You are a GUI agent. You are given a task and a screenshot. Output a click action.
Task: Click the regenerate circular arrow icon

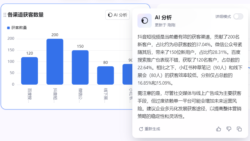click(x=141, y=129)
